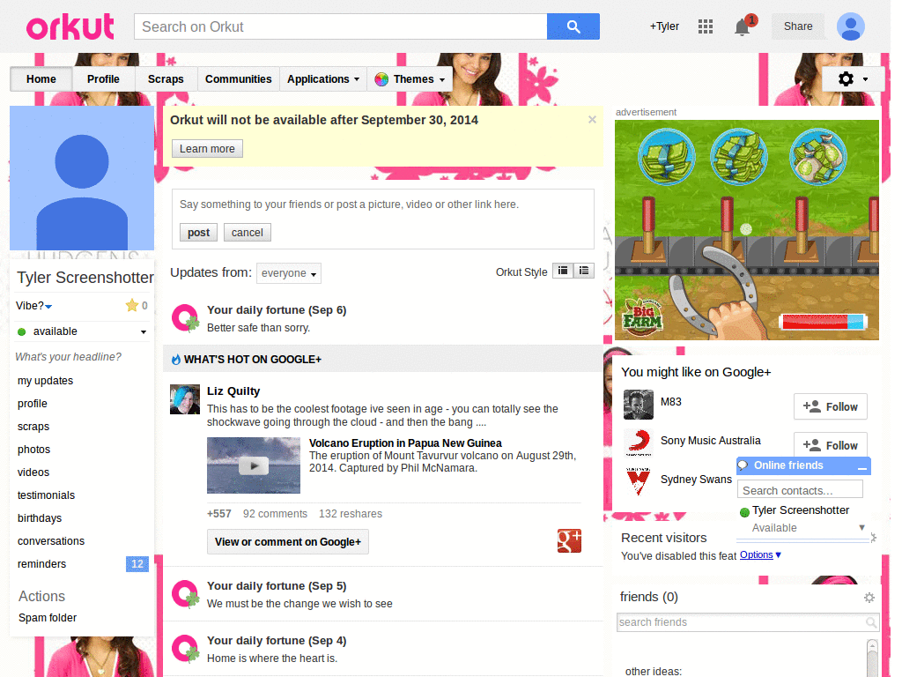Go to the Home tab

tap(41, 78)
